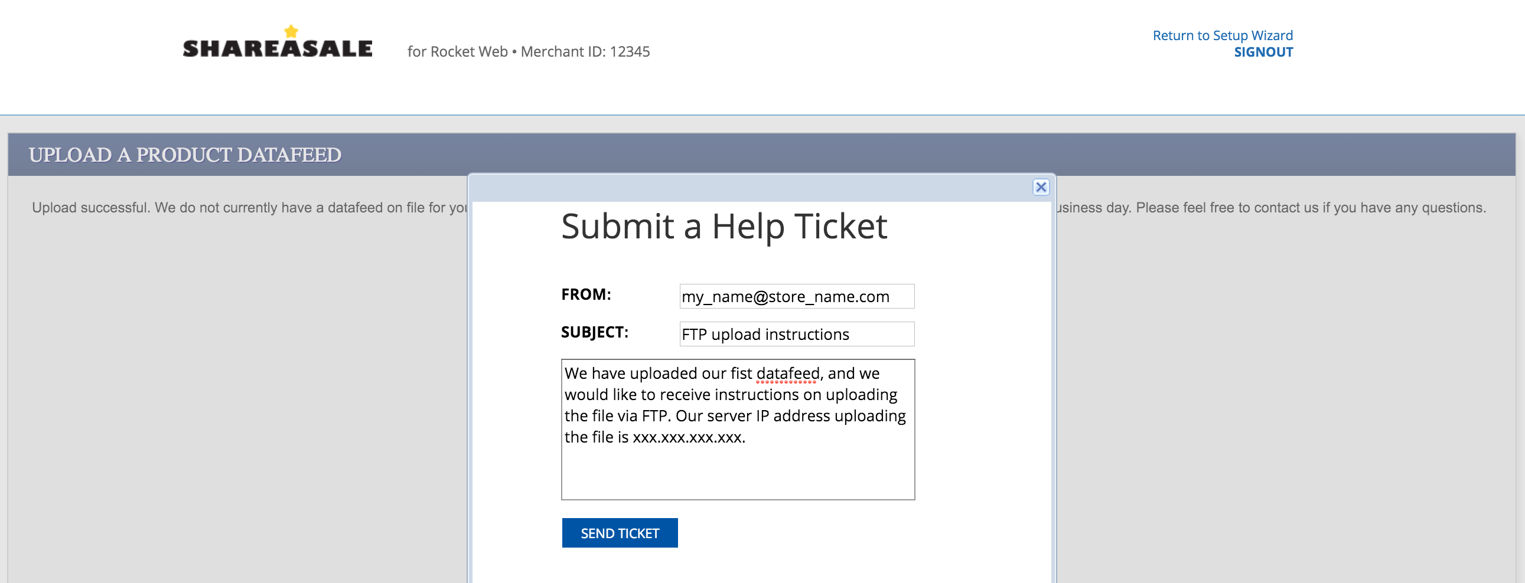Click the xxx.xxx.xxx.xxx IP placeholder in the message
1525x583 pixels.
689,438
